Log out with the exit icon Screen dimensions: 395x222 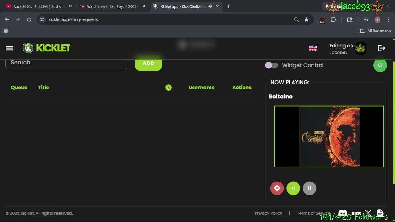pyautogui.click(x=381, y=48)
